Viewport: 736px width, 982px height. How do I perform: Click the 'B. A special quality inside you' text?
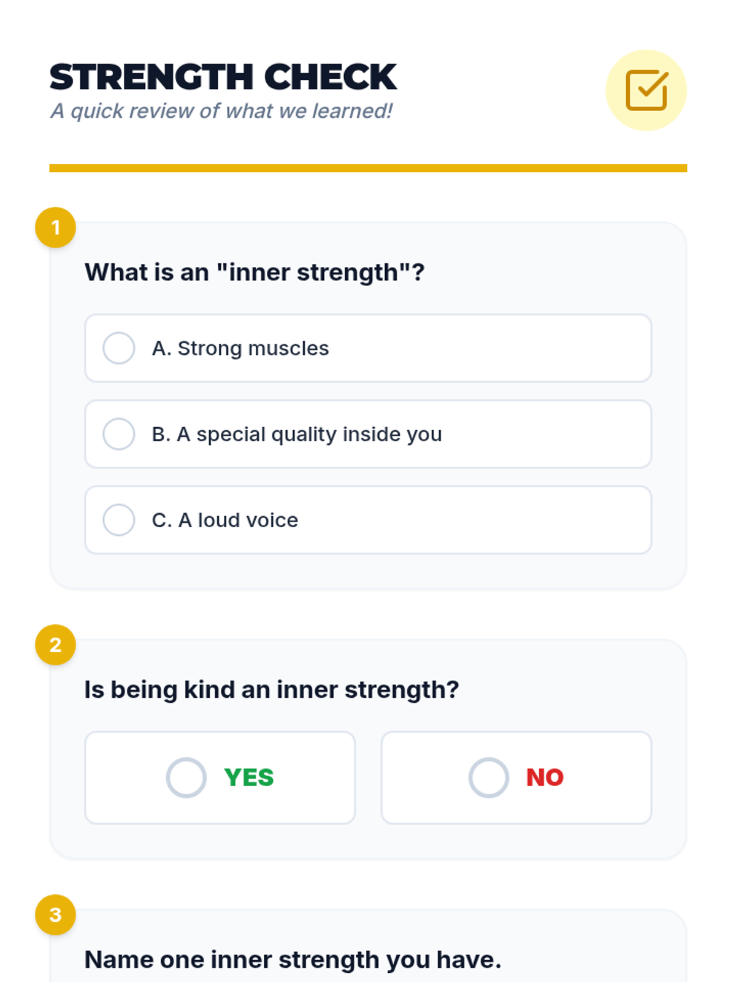coord(297,434)
